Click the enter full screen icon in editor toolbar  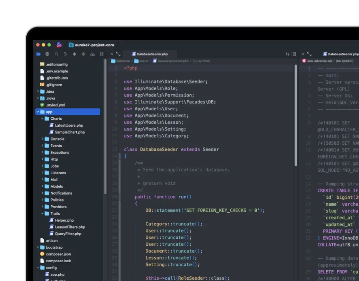point(118,54)
